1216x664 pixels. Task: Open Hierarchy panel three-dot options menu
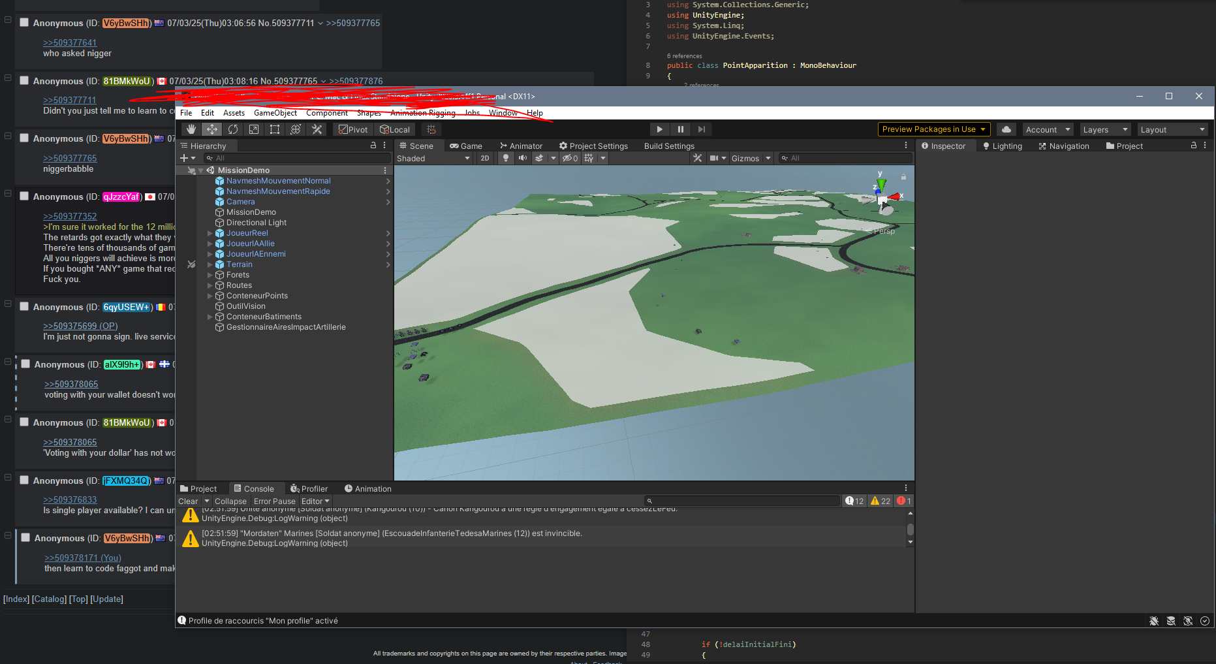[384, 146]
